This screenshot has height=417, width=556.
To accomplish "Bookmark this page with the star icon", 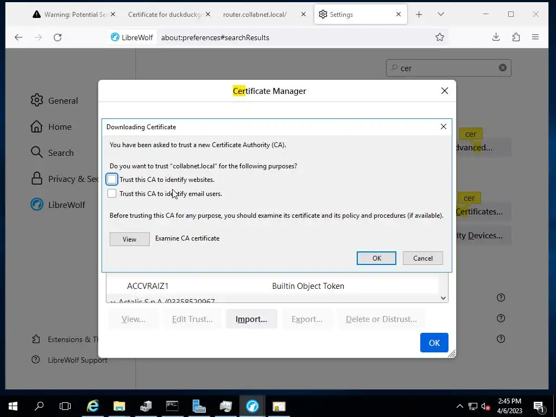I will coord(440,37).
